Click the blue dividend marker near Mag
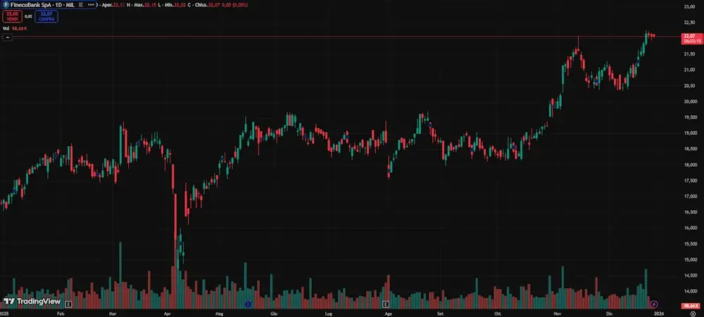 click(248, 304)
